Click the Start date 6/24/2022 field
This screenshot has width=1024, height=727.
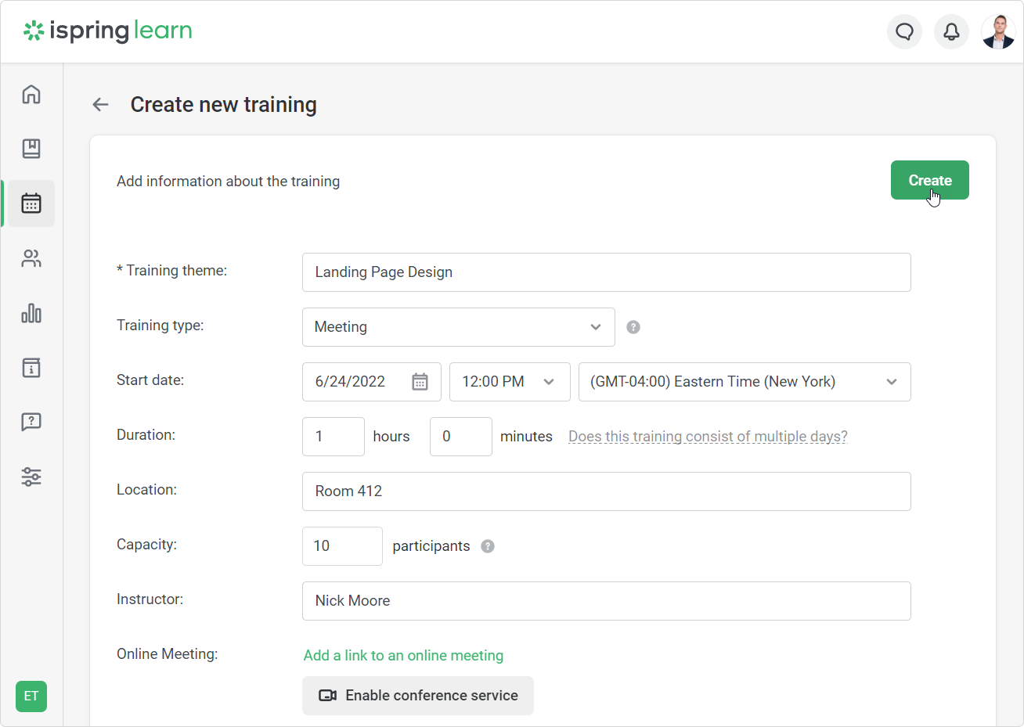point(372,382)
